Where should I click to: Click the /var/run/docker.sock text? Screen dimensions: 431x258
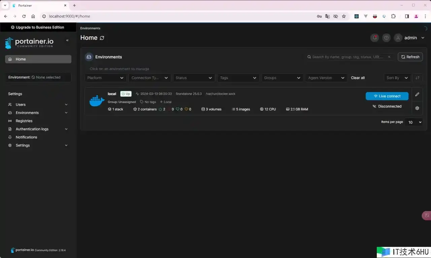[x=221, y=94]
